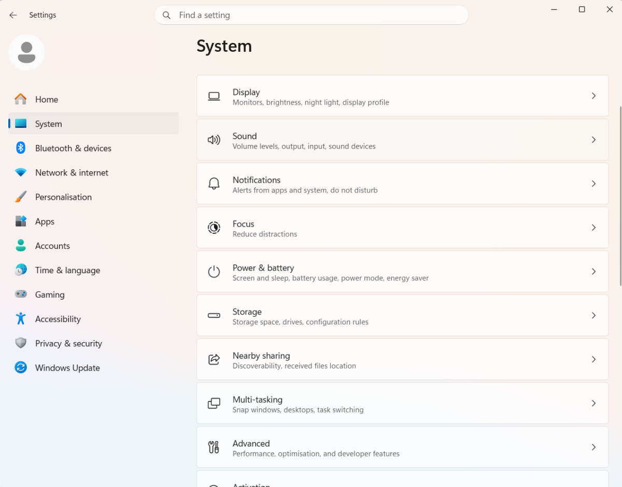This screenshot has height=487, width=622.
Task: Click the Storage drive icon
Action: [214, 315]
